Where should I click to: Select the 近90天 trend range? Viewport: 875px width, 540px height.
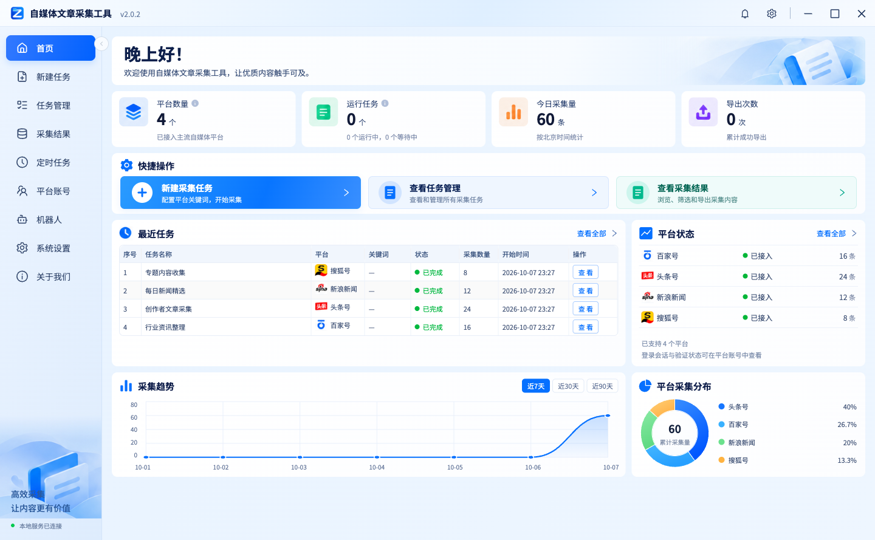pos(602,386)
